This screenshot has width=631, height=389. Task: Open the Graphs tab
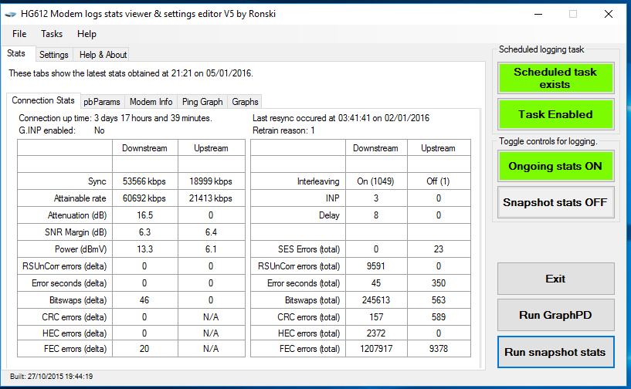coord(245,102)
